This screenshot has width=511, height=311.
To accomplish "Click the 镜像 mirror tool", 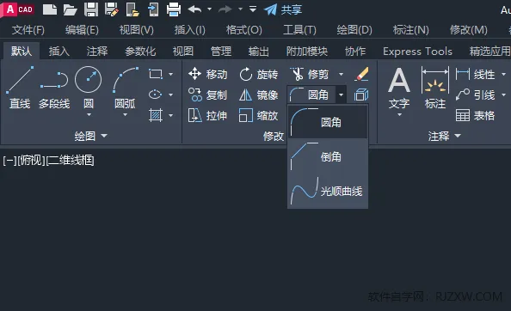I will click(x=258, y=95).
